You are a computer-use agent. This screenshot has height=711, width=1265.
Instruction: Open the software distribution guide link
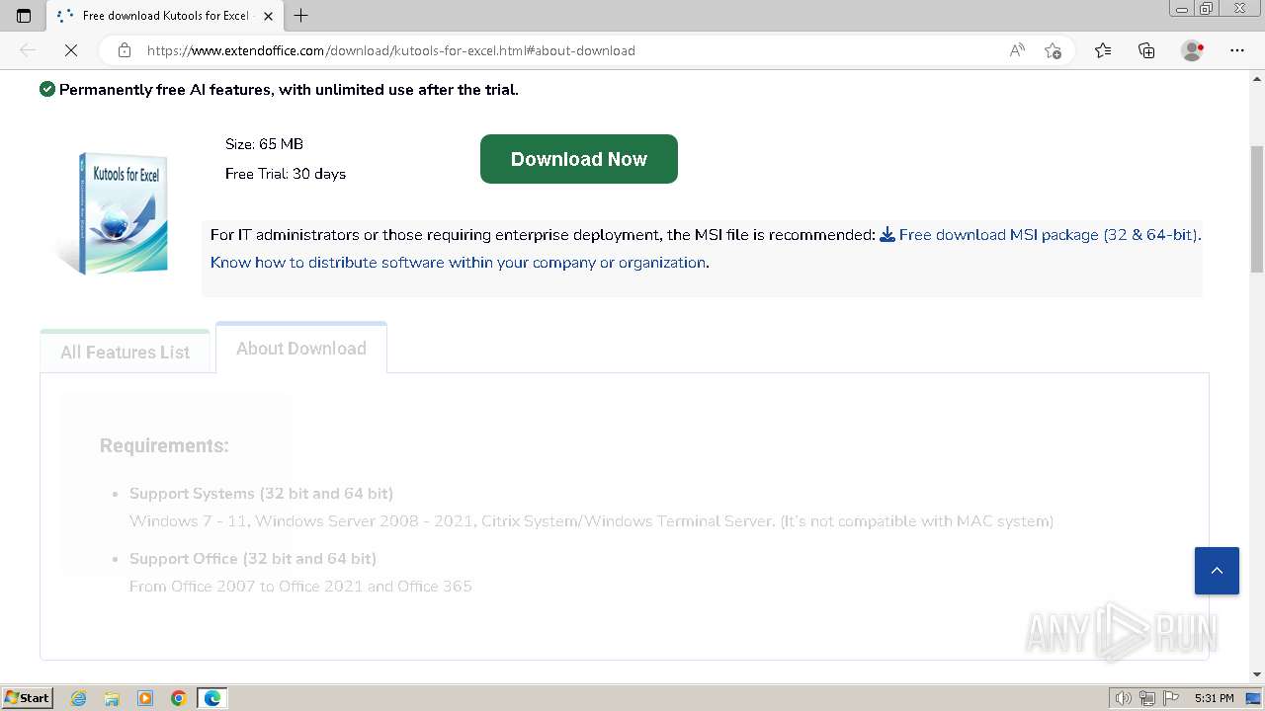coord(459,263)
